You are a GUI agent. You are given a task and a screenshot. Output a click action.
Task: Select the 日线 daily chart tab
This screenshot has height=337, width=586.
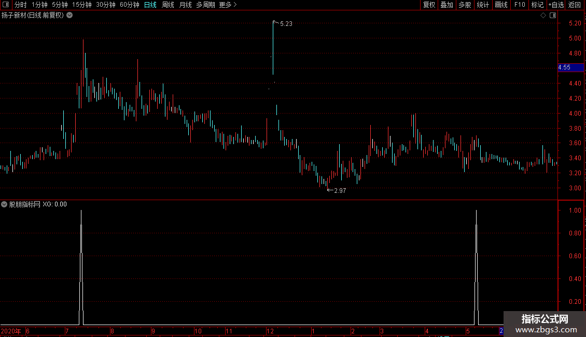coord(150,5)
